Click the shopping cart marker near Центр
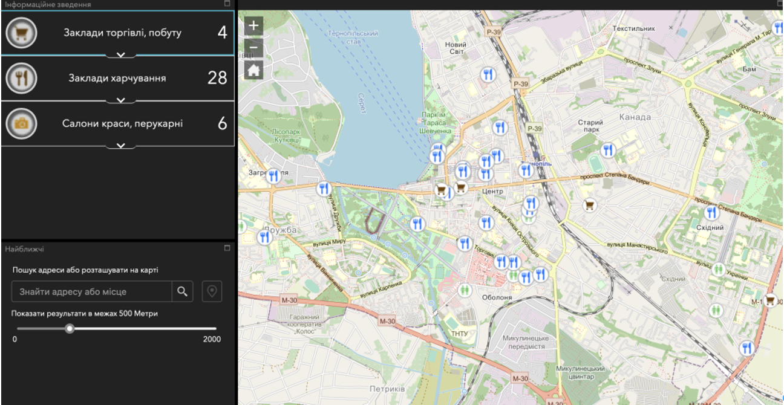This screenshot has height=405, width=784. [x=461, y=187]
